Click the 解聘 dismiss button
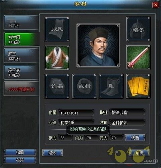 point(140,153)
